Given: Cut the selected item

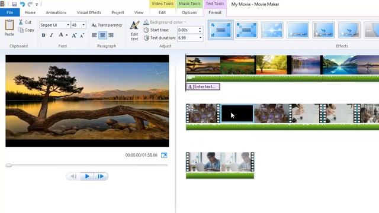Looking at the screenshot, I should click(25, 22).
